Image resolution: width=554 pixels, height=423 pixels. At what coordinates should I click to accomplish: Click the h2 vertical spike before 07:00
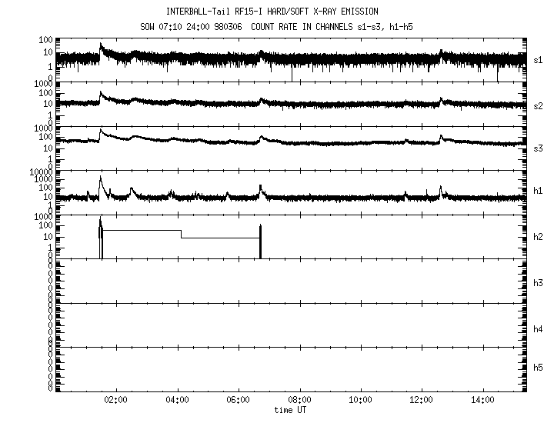261,241
